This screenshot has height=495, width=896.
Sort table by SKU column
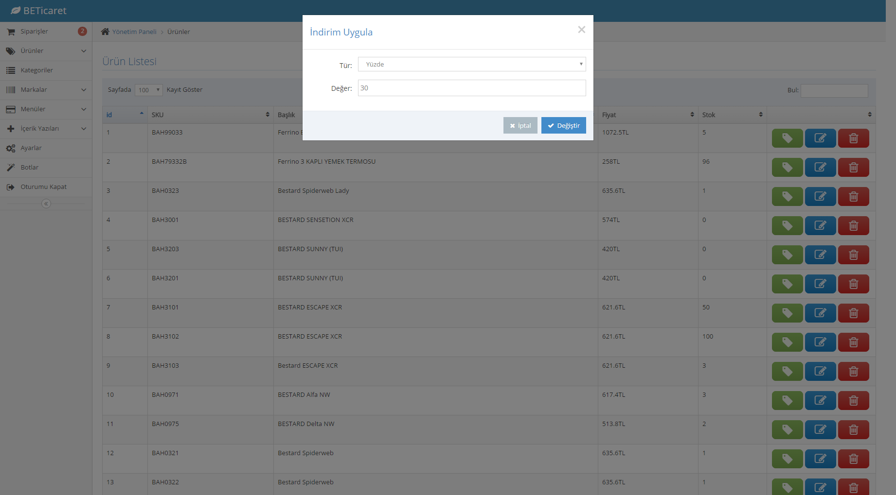pyautogui.click(x=210, y=115)
